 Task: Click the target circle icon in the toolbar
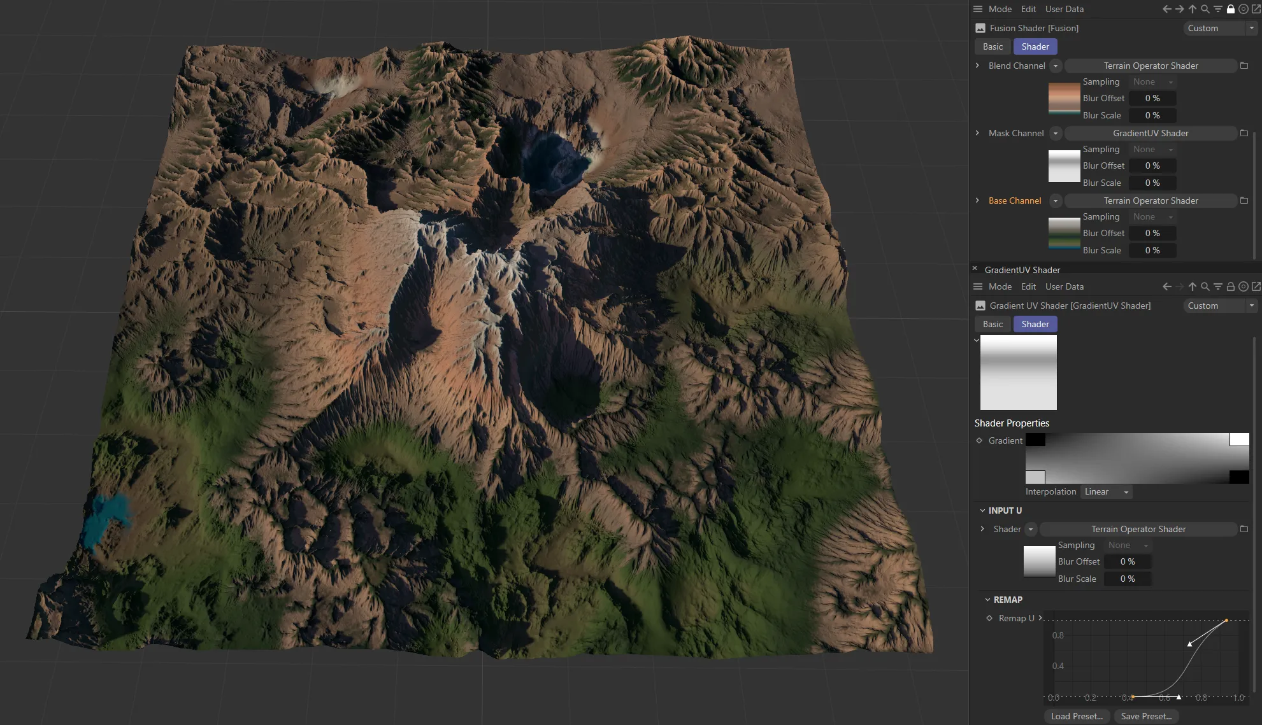1243,9
